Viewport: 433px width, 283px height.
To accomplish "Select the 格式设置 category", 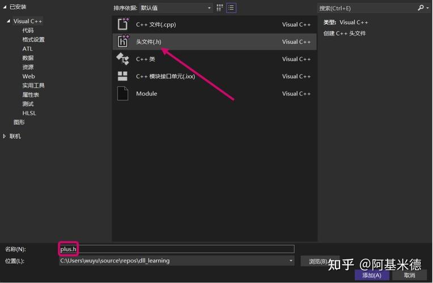I will pos(33,40).
